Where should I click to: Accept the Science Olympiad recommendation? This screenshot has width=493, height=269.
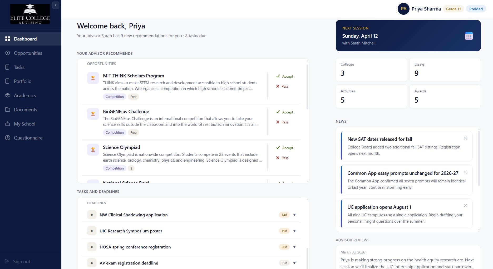point(284,148)
